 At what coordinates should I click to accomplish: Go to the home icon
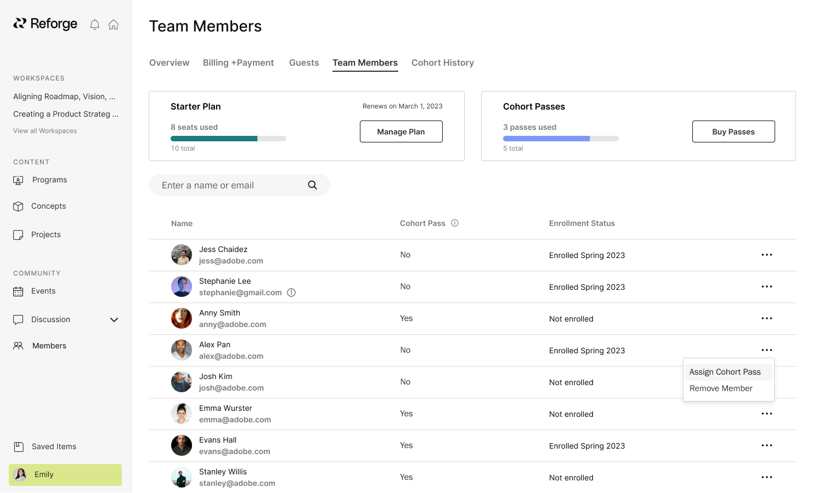(114, 25)
